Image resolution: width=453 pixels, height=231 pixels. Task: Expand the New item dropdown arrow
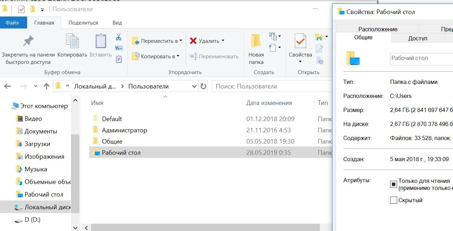pos(280,36)
